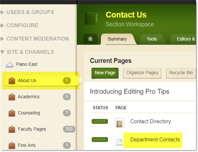Open the Faculty Pages channel

pyautogui.click(x=32, y=129)
